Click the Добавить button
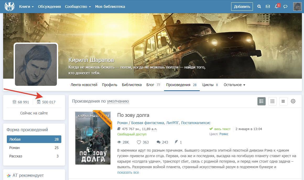This screenshot has height=180, width=304. click(x=242, y=7)
